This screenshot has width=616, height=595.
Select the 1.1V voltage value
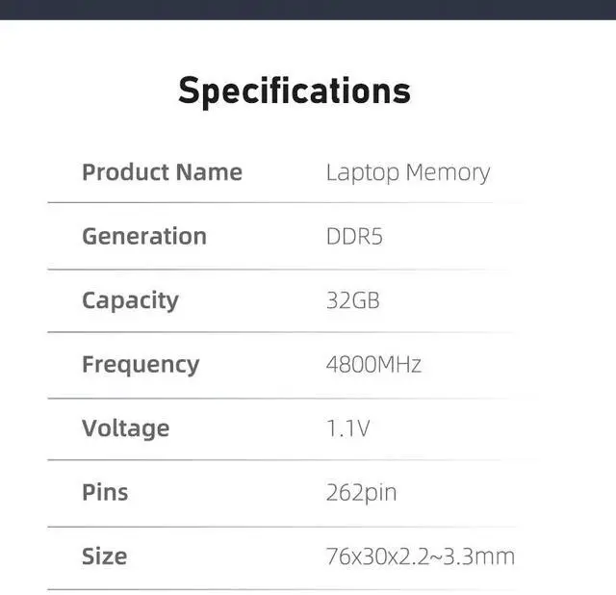click(x=347, y=428)
